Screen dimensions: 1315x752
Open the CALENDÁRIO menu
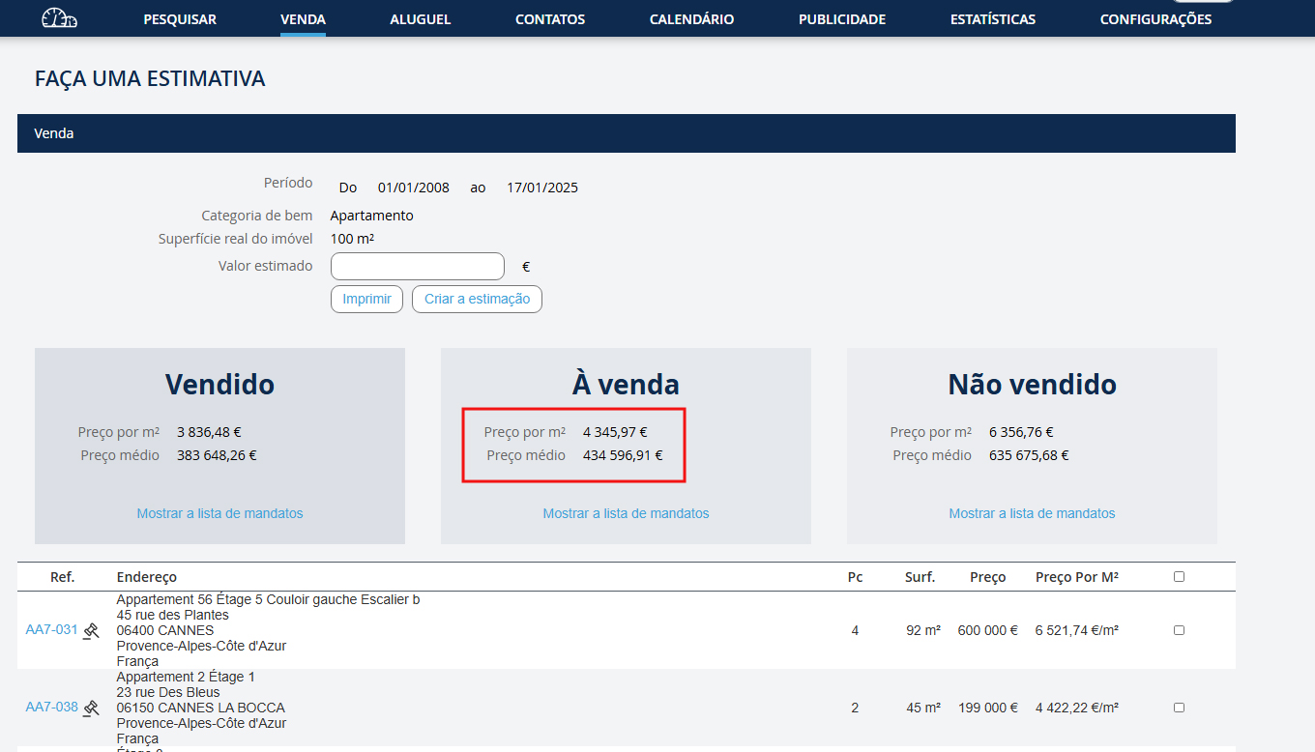point(691,19)
